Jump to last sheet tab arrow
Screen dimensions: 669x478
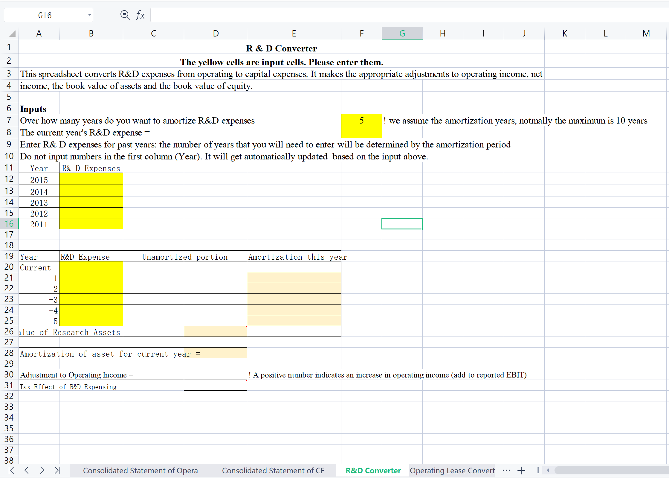(x=57, y=470)
